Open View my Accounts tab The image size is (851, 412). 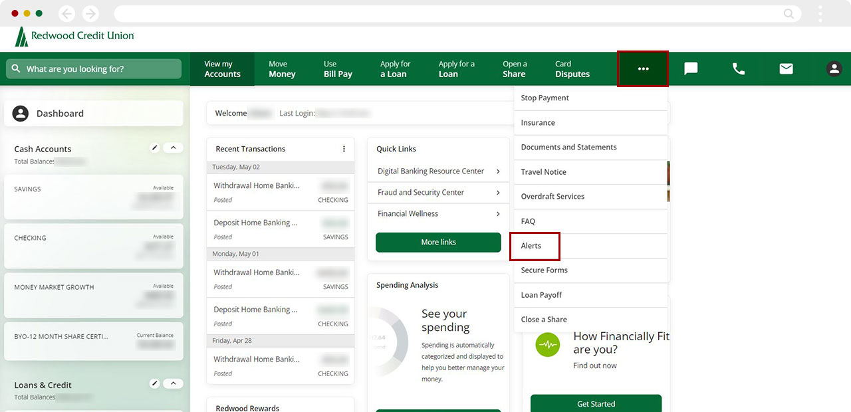point(222,69)
